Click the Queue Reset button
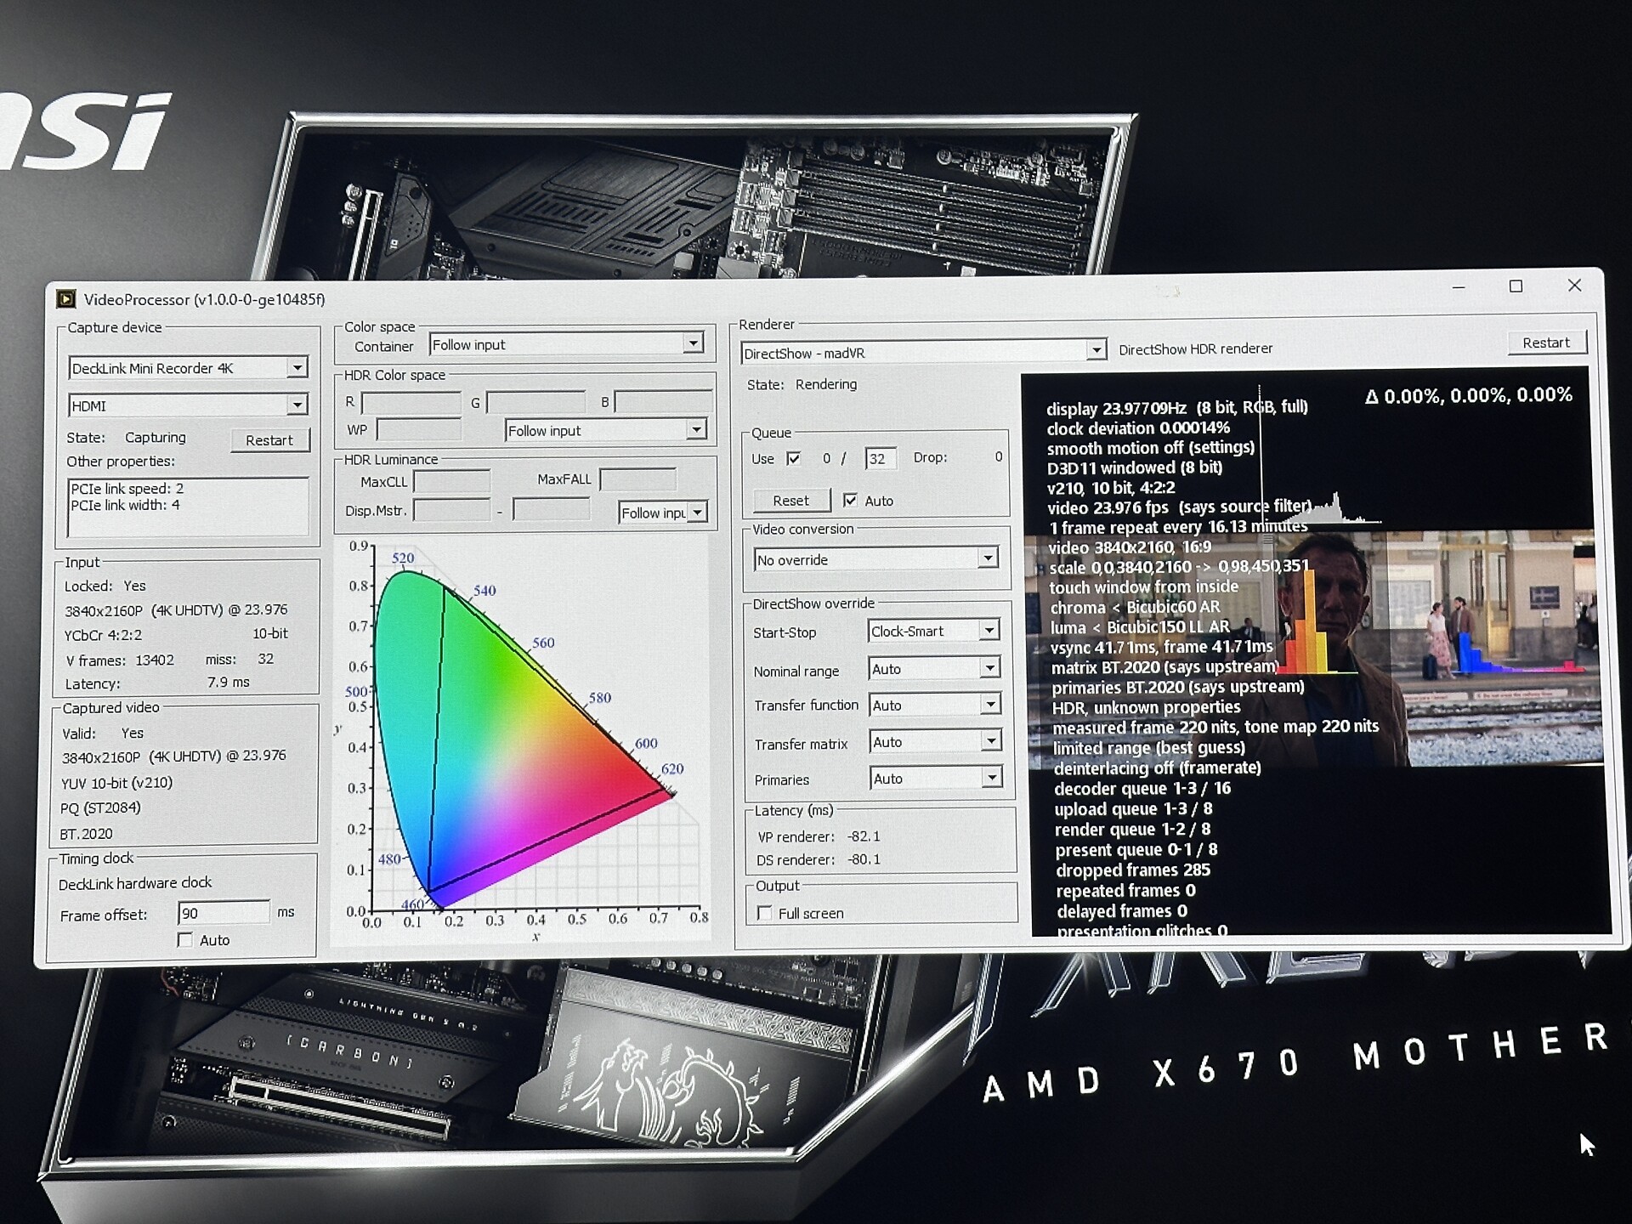Image resolution: width=1632 pixels, height=1224 pixels. [x=790, y=501]
